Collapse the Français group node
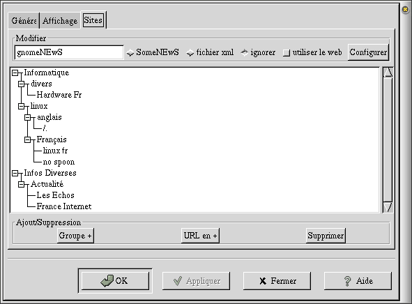Screen dimensions: 412x304 (x=28, y=139)
